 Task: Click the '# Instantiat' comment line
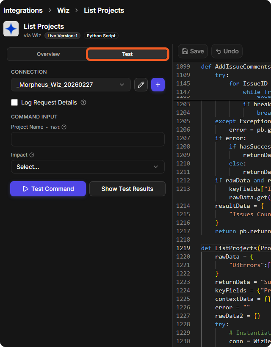coord(250,333)
